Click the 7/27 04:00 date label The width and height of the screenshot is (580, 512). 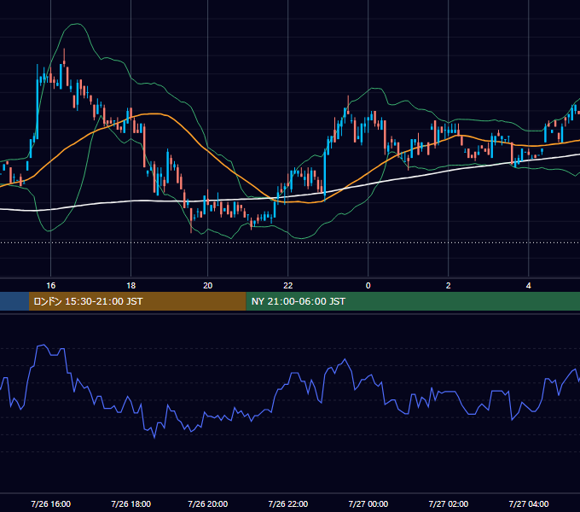coord(529,503)
